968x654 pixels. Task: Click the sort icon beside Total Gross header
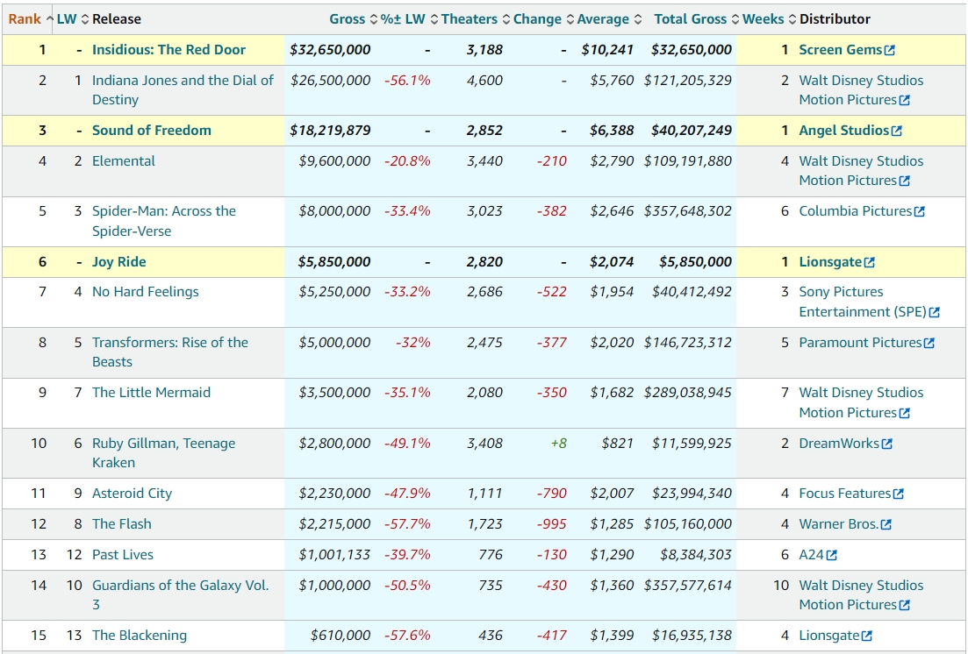pos(735,19)
